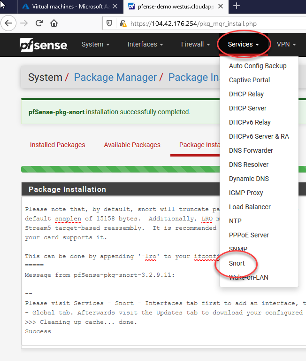
Task: Close the Virtual machines - Microsoft Azure tab
Action: [x=115, y=6]
